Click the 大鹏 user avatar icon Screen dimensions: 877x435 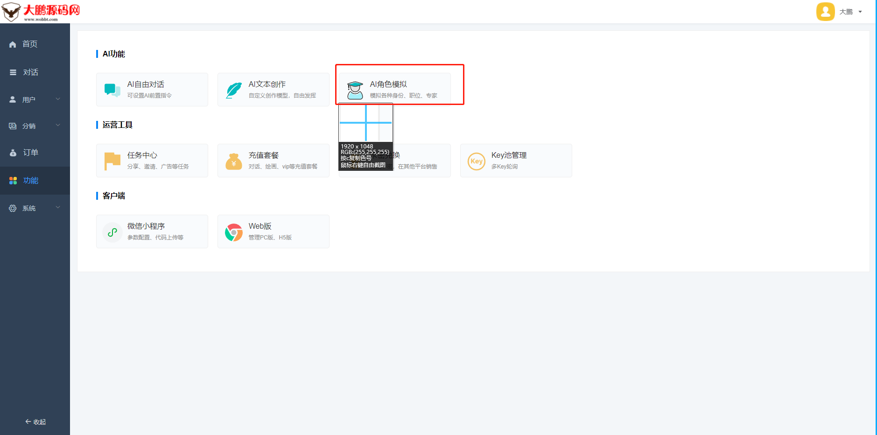point(825,12)
